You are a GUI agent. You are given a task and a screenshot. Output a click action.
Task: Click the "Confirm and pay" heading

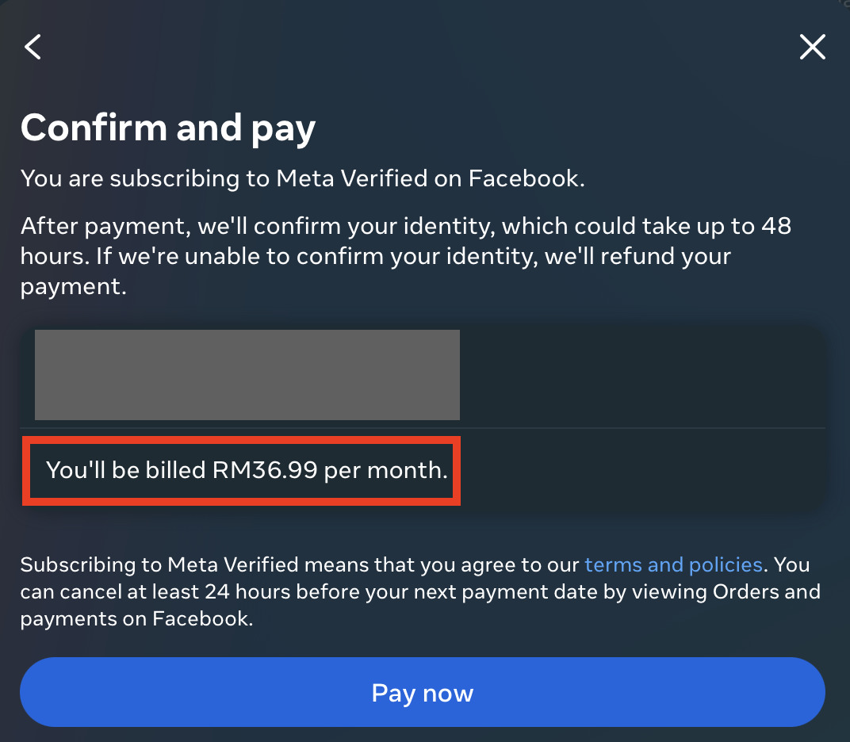pyautogui.click(x=168, y=128)
